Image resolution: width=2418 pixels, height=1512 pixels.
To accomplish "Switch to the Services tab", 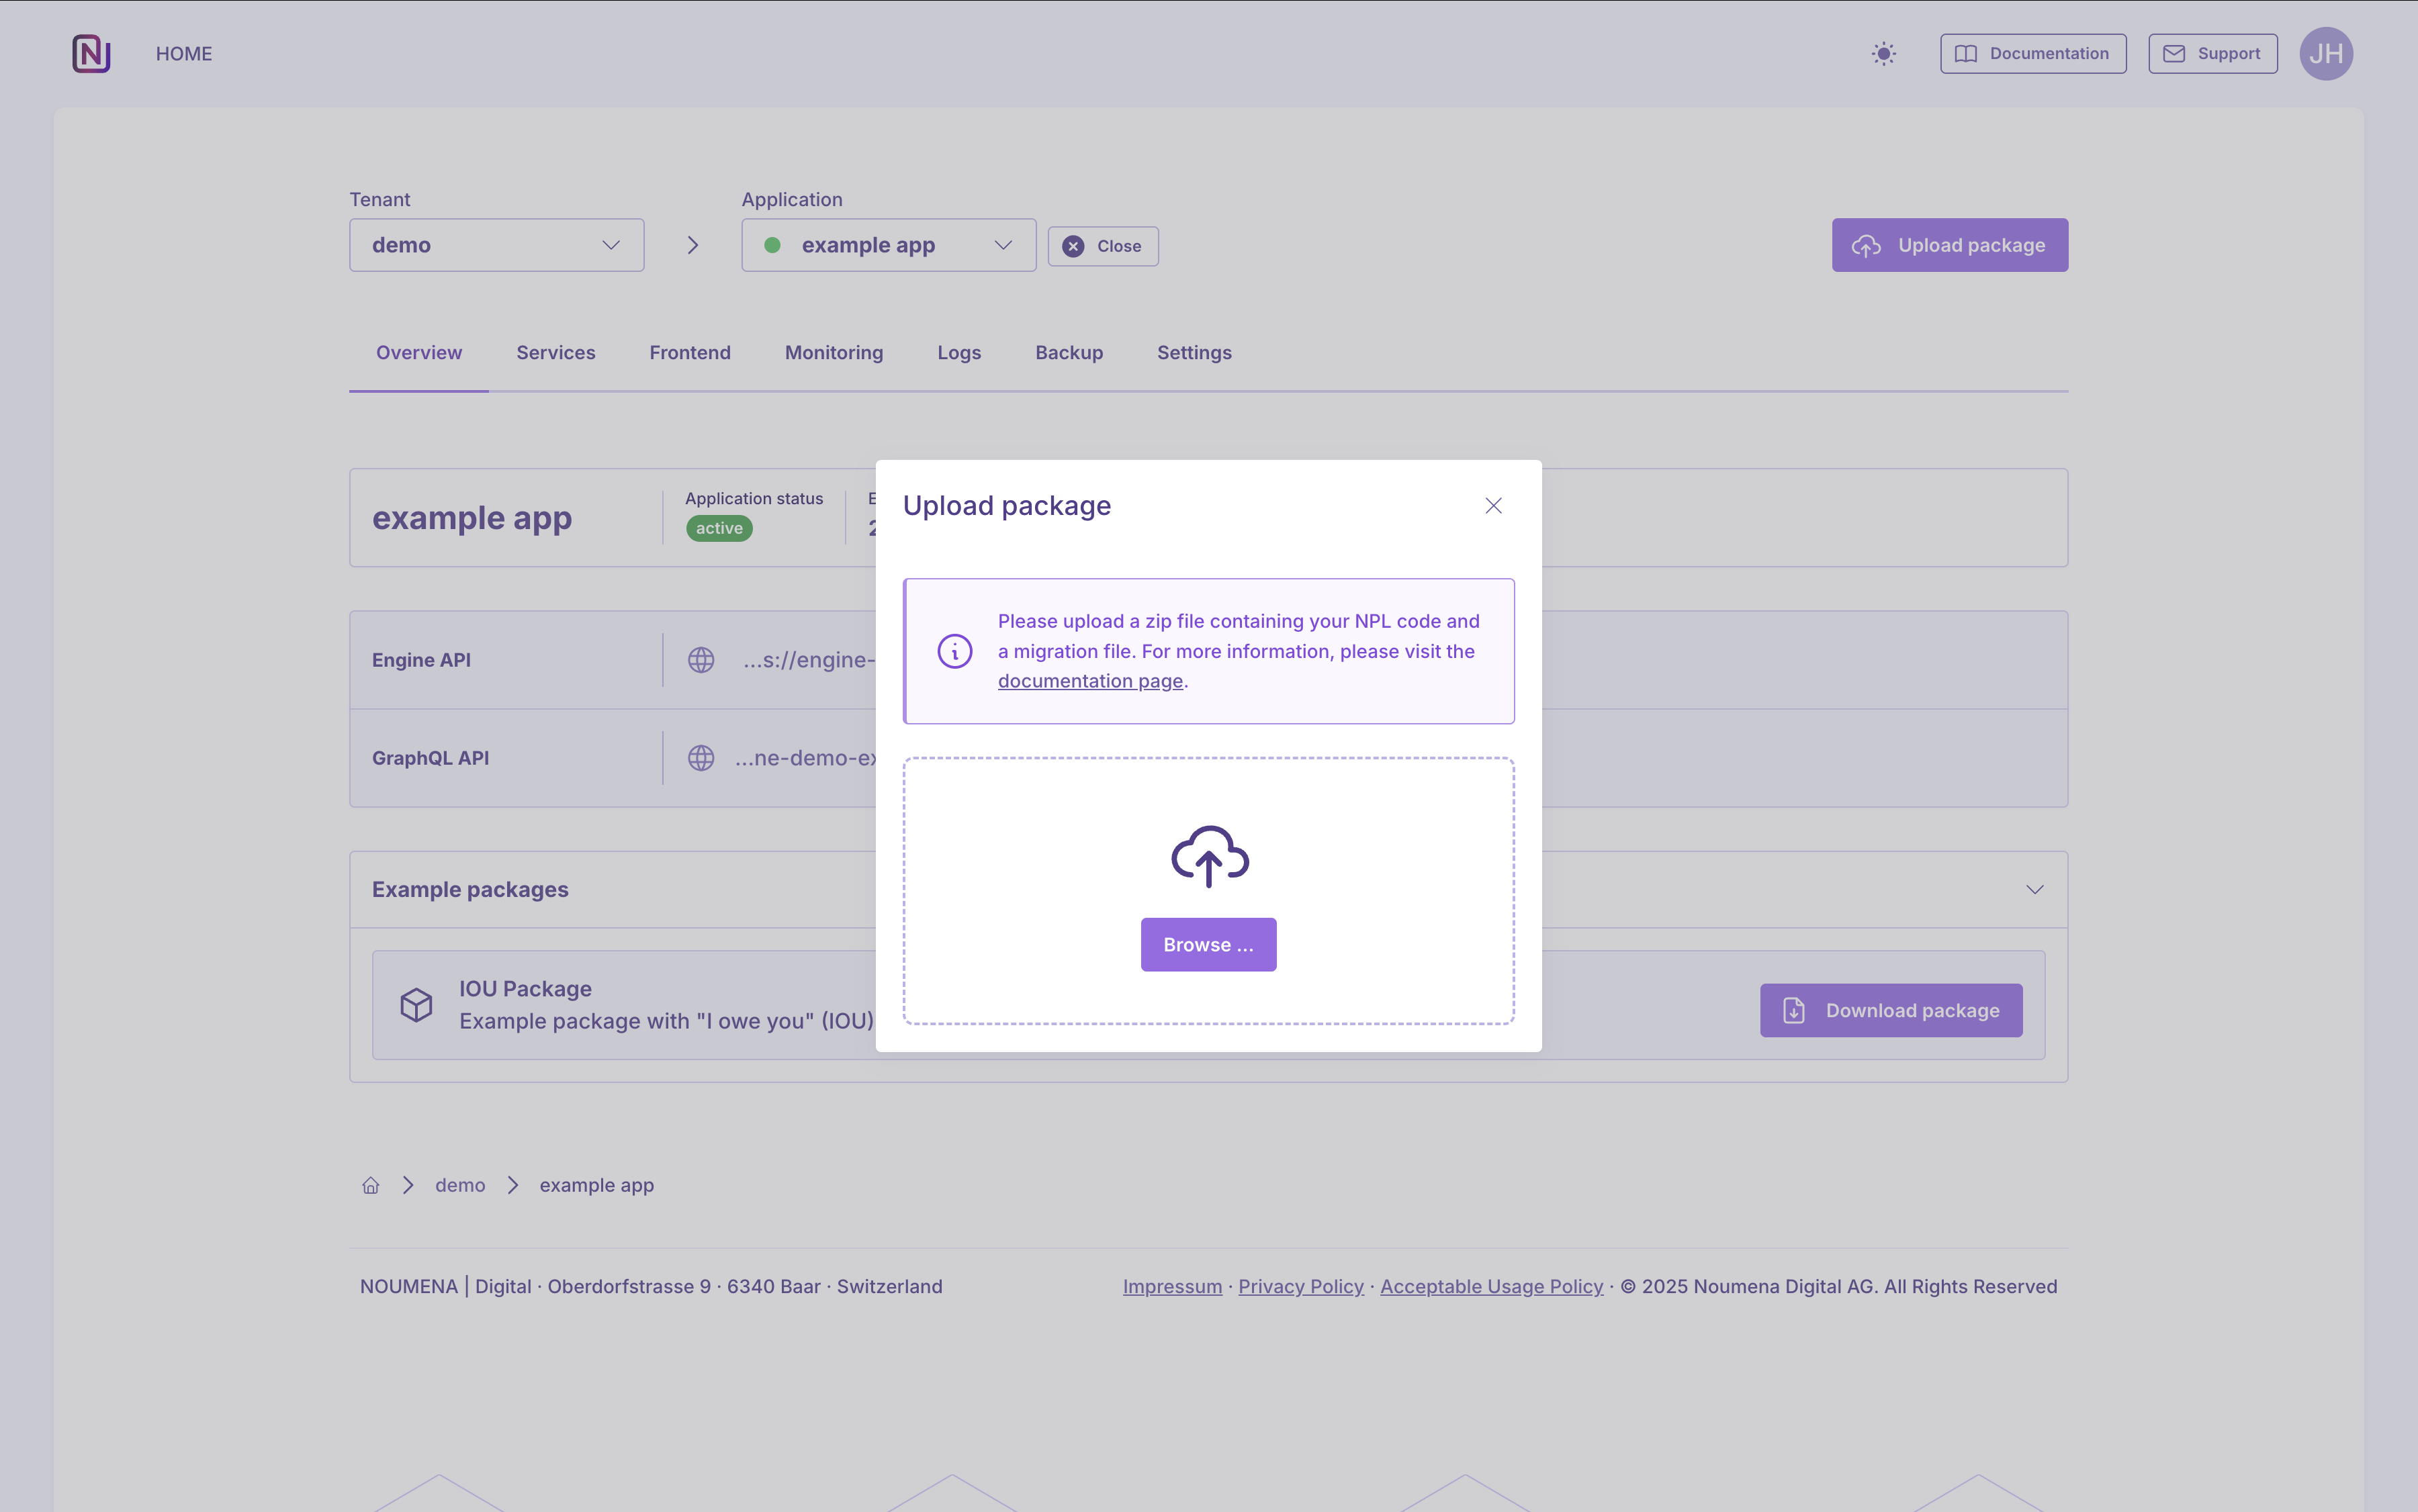I will tap(555, 353).
